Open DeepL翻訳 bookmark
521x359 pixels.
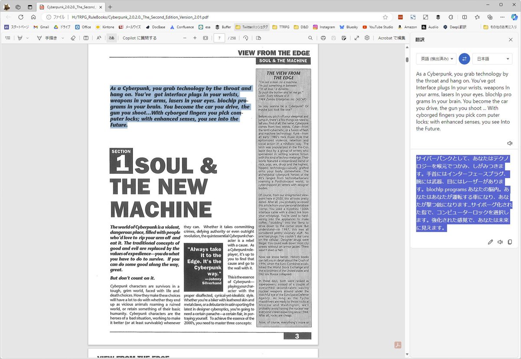pos(455,27)
